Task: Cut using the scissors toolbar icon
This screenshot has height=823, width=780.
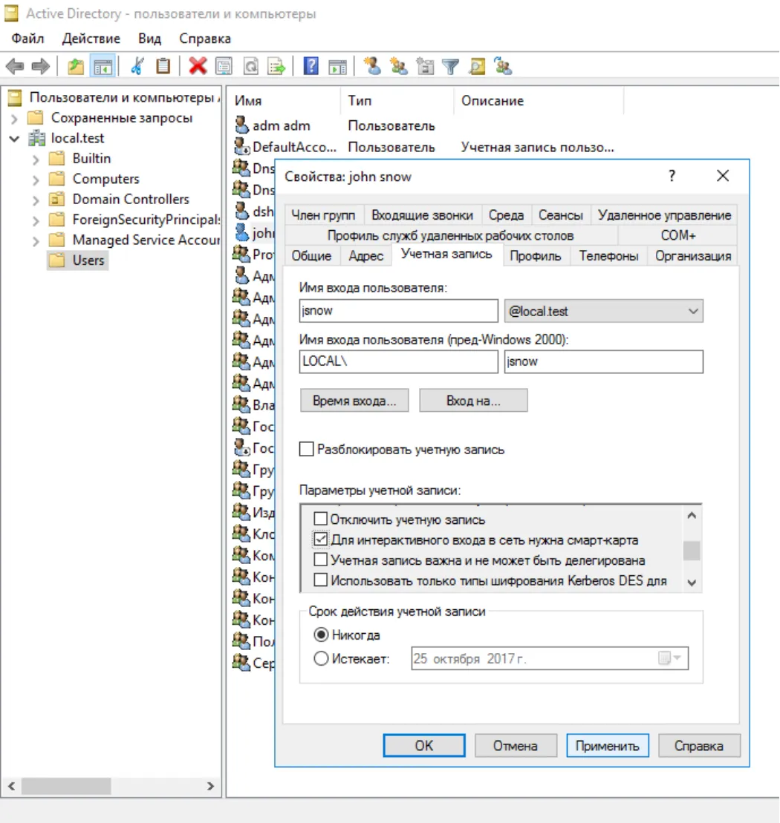Action: click(x=137, y=67)
